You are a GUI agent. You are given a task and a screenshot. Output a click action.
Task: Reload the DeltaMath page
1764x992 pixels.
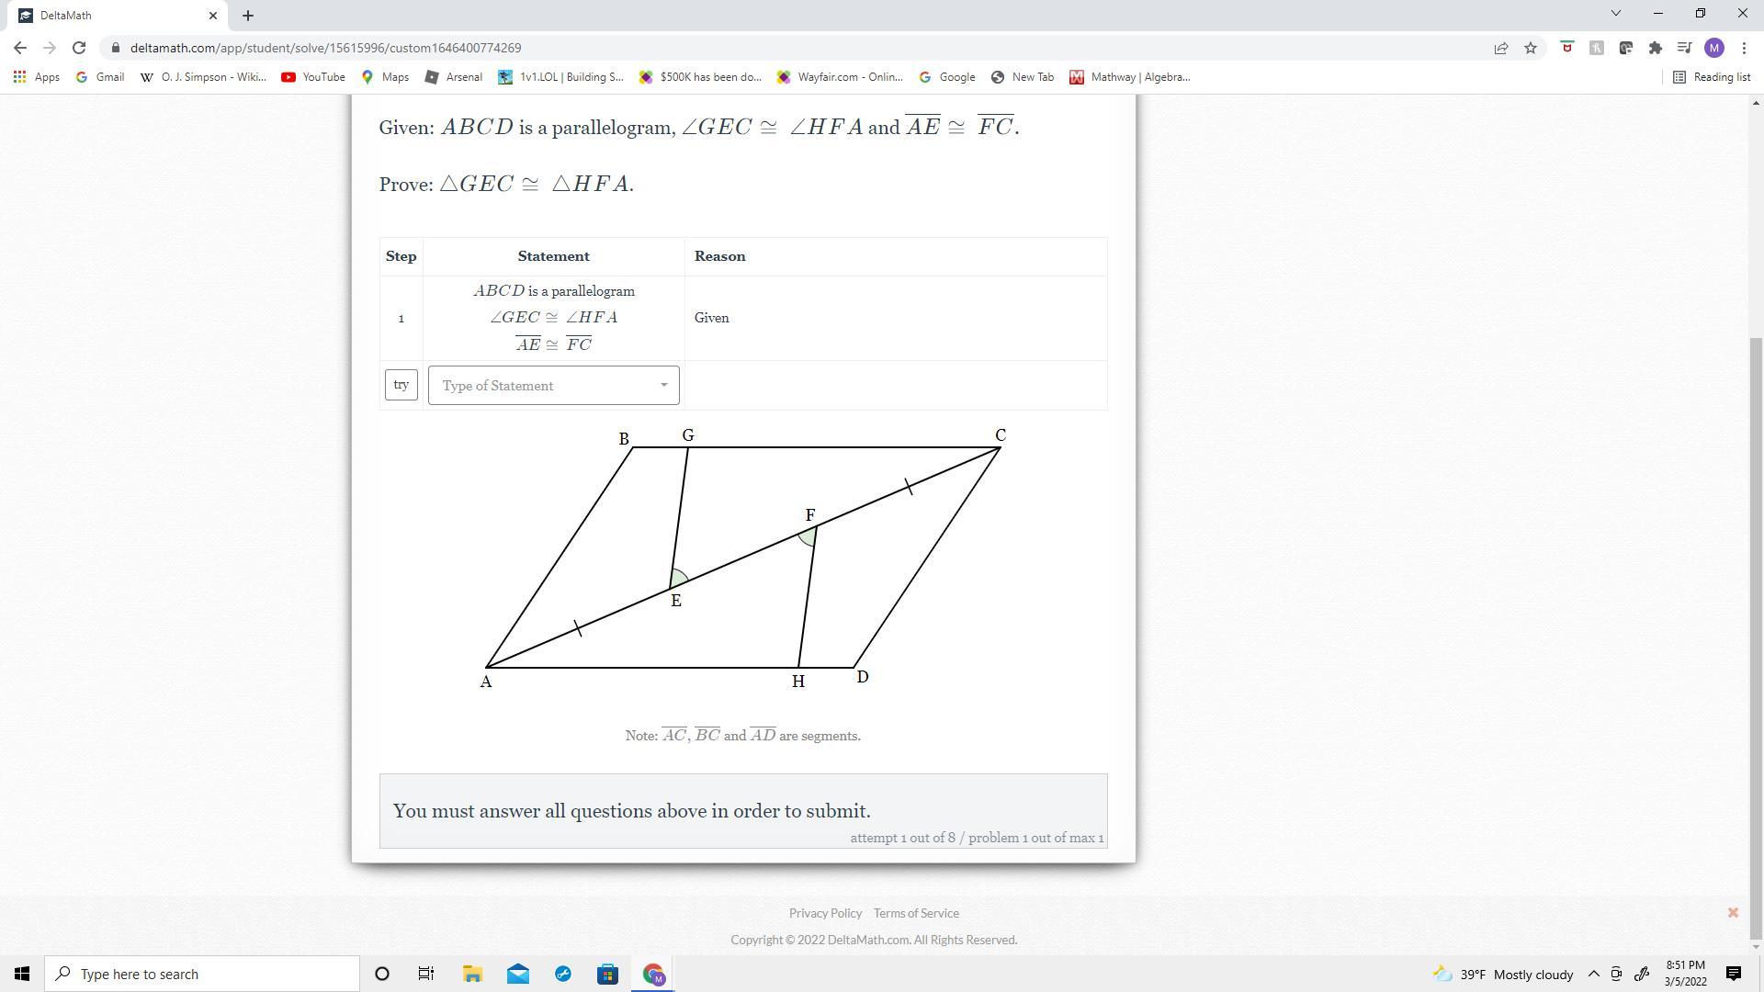(79, 48)
